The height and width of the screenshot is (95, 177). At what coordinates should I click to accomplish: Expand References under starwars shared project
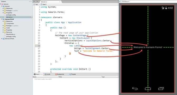(x=3, y=8)
